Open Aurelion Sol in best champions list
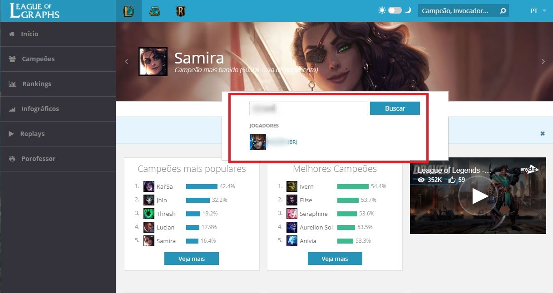553x293 pixels. click(x=316, y=227)
